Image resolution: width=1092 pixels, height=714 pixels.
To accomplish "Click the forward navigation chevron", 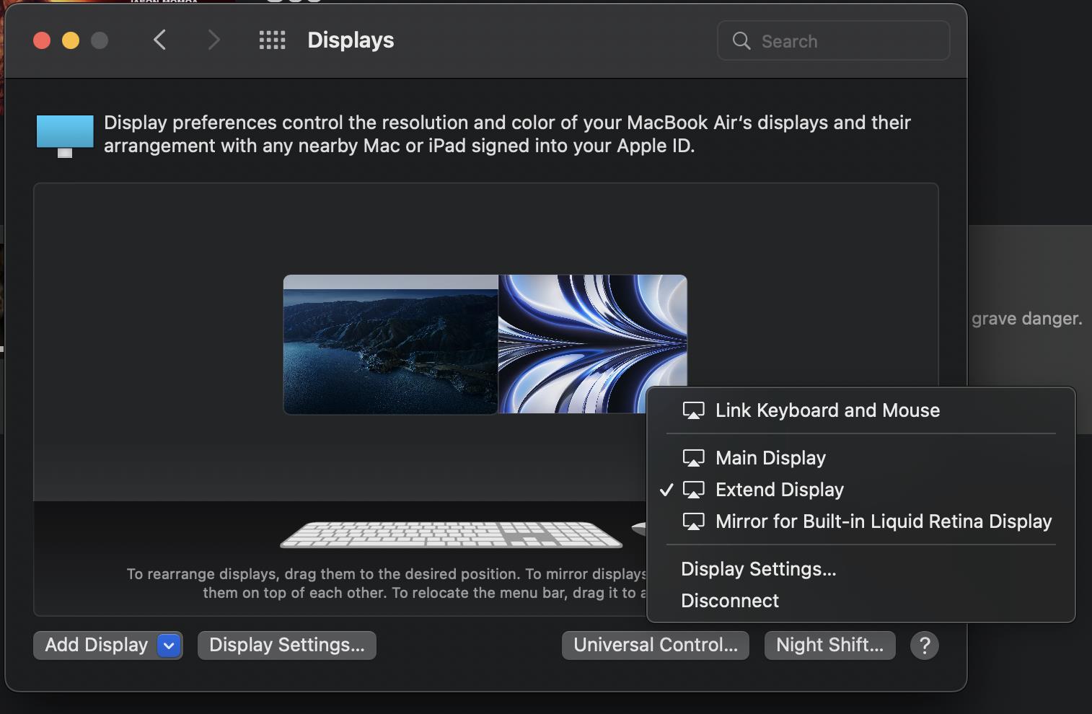I will (213, 40).
